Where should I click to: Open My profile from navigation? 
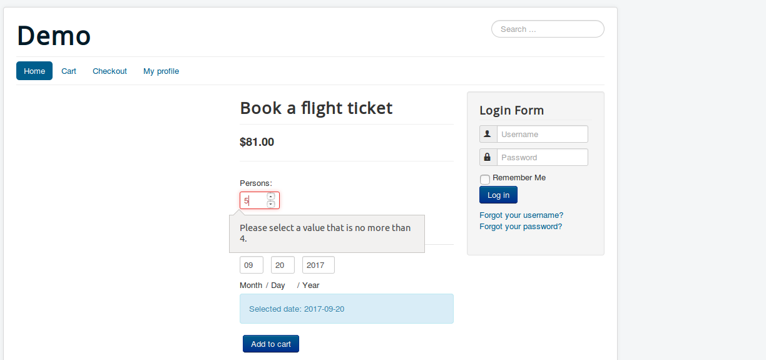(x=161, y=71)
